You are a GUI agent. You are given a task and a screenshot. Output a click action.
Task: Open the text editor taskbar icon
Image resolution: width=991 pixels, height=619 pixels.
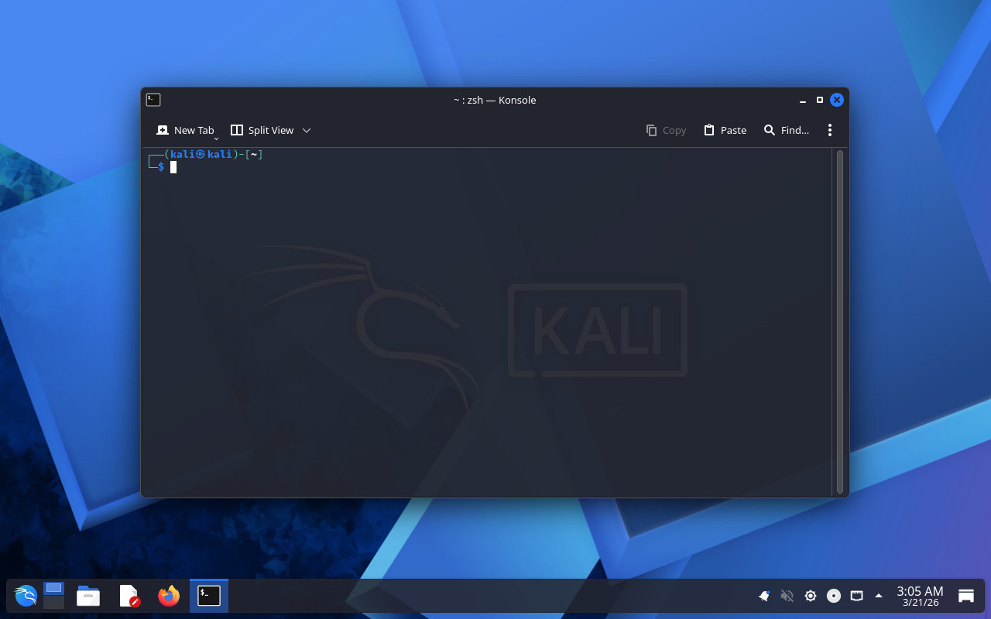(129, 596)
